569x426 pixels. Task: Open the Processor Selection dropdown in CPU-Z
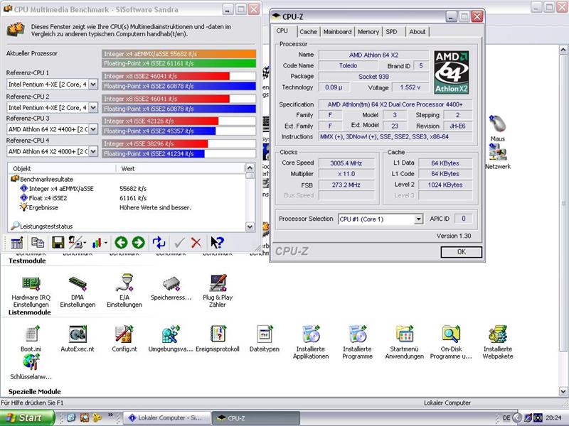point(418,219)
